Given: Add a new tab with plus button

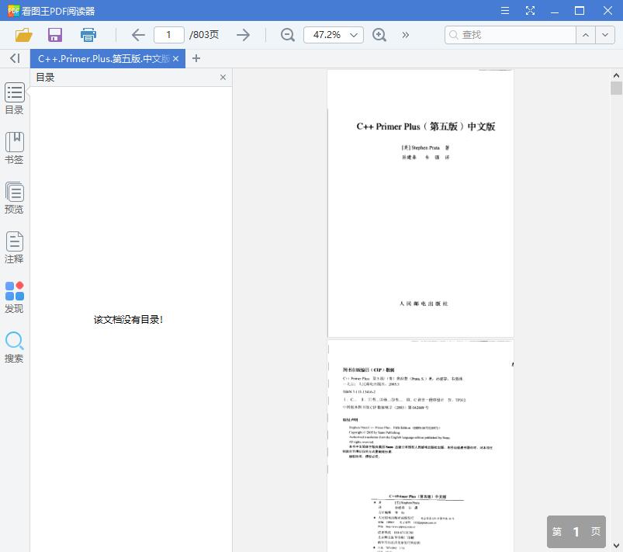Looking at the screenshot, I should pyautogui.click(x=196, y=58).
